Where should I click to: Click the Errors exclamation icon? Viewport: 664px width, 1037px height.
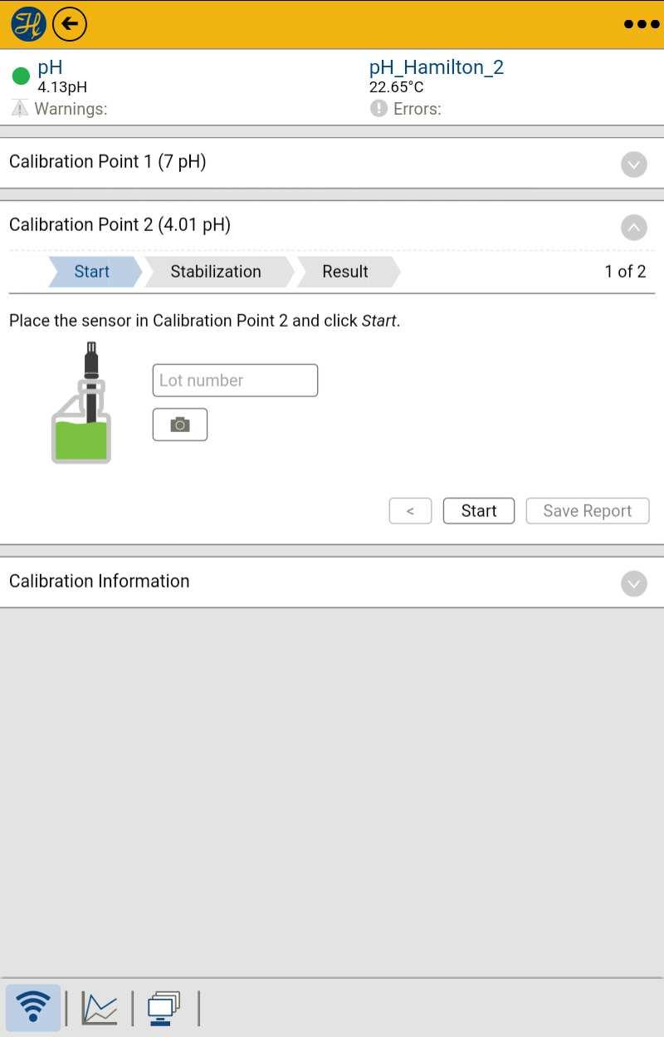[378, 108]
